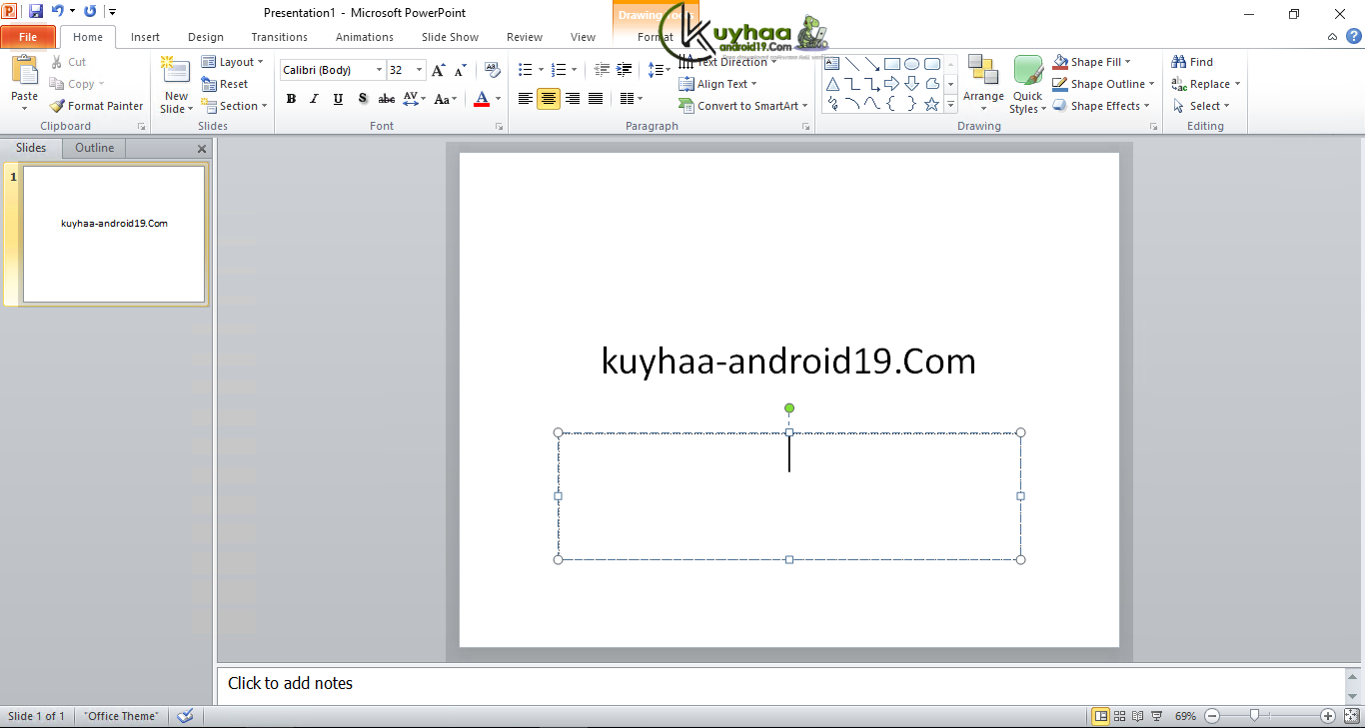Open the Section dropdown
The height and width of the screenshot is (728, 1365).
[x=235, y=106]
